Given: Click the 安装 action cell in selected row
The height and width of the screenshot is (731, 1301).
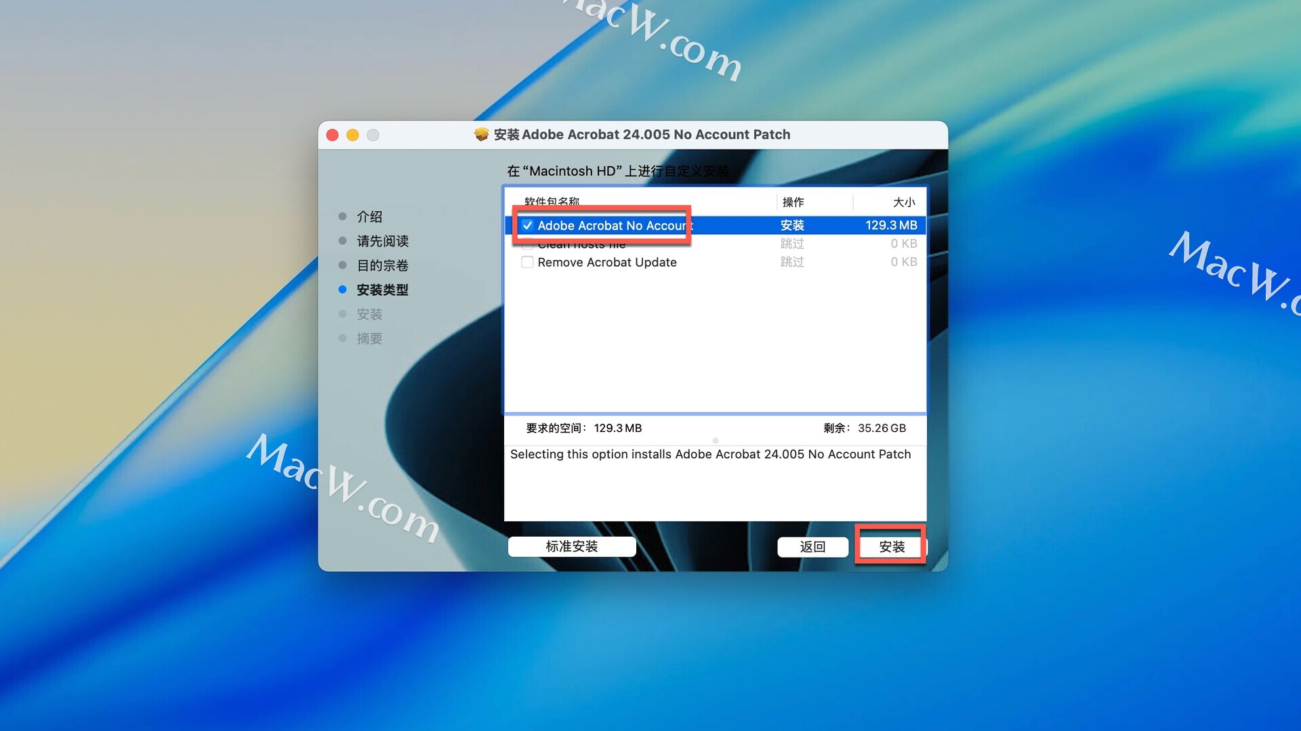Looking at the screenshot, I should point(792,225).
